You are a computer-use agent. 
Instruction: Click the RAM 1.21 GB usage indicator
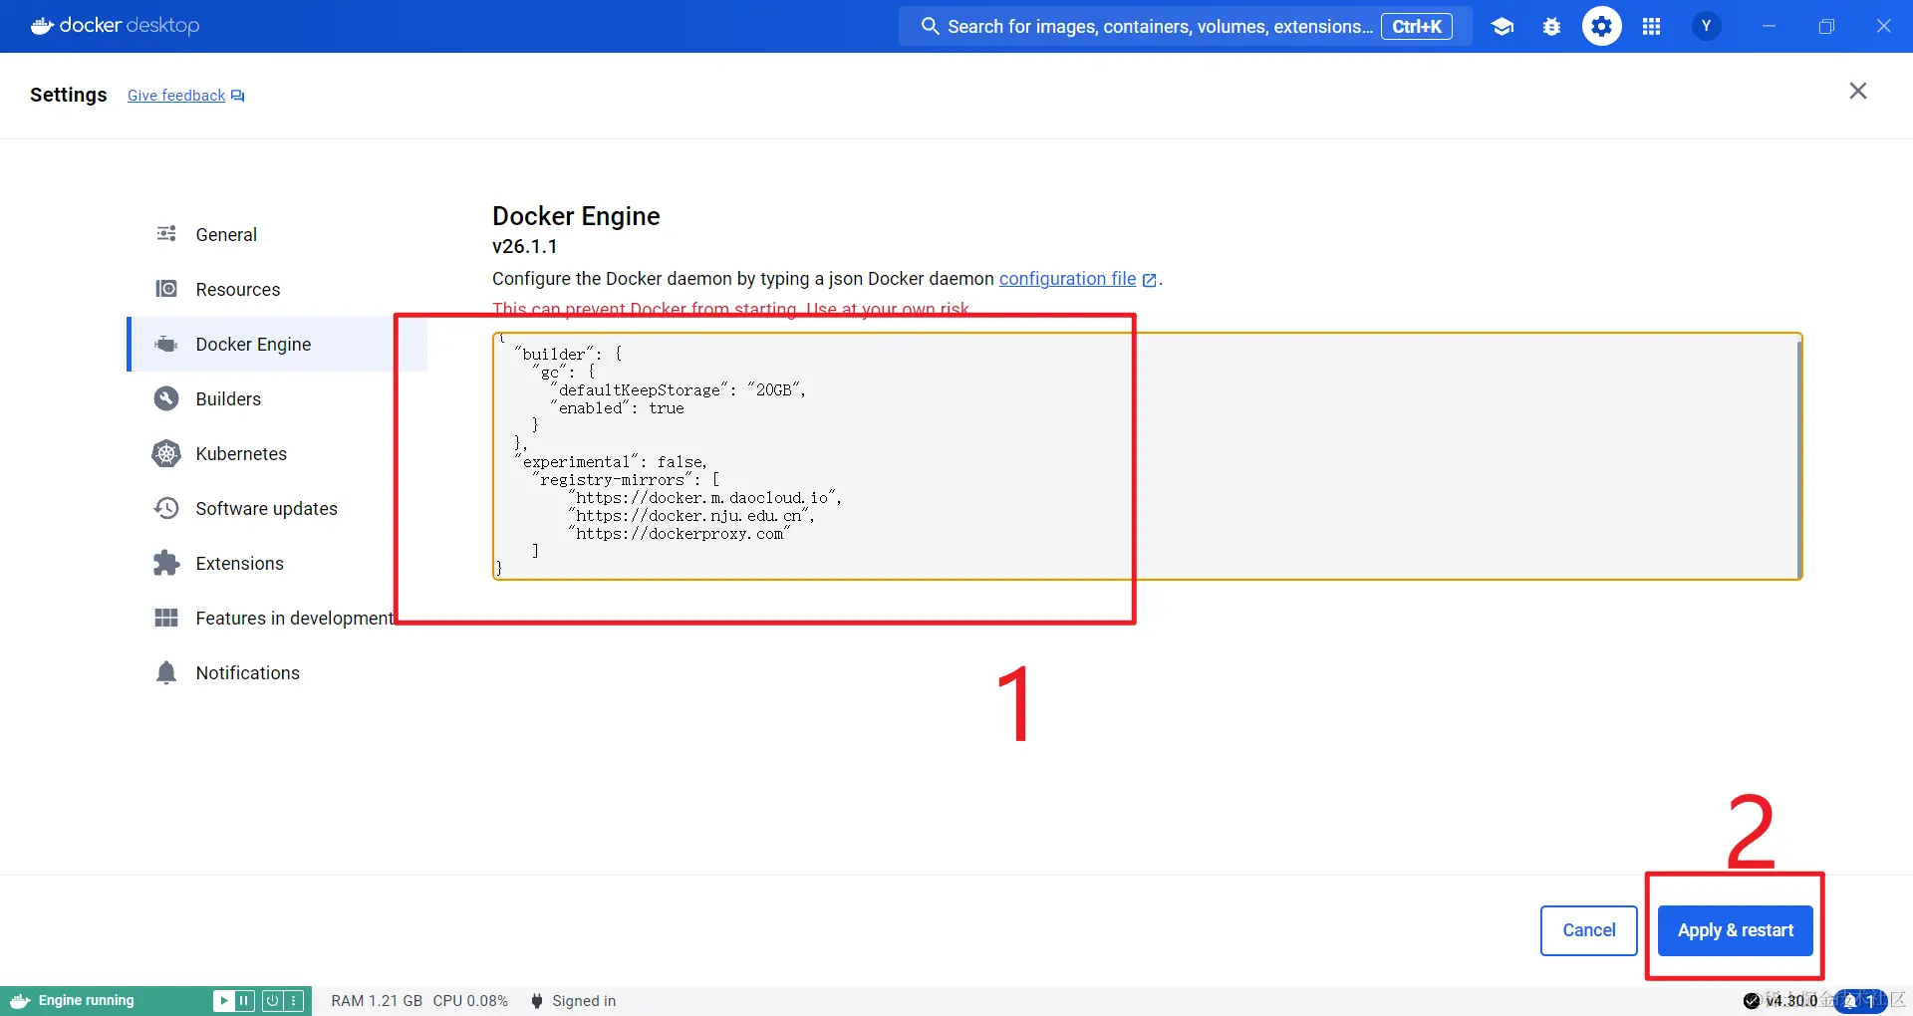click(x=377, y=1001)
